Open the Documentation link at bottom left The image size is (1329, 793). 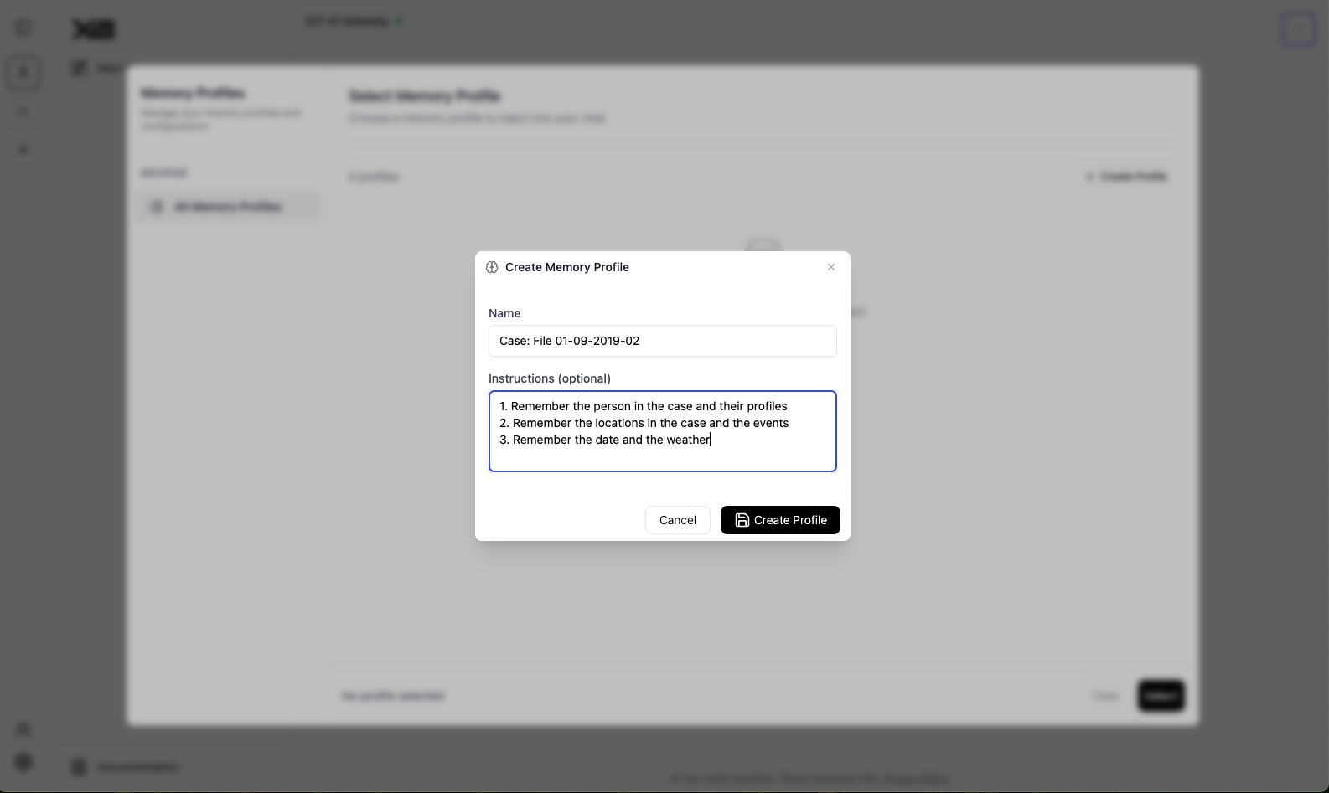click(x=137, y=767)
